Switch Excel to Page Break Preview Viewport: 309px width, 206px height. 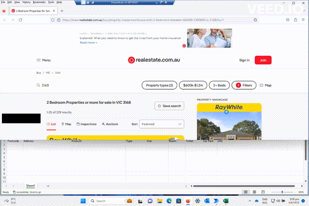pos(263,192)
